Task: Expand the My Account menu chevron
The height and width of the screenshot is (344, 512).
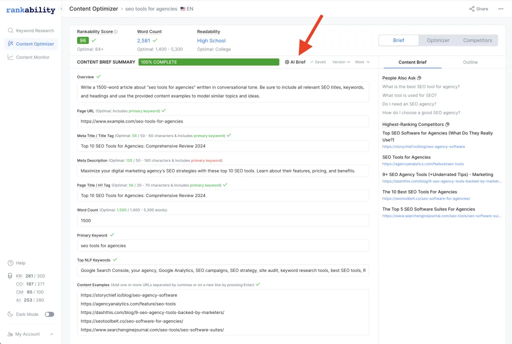Action: point(51,334)
